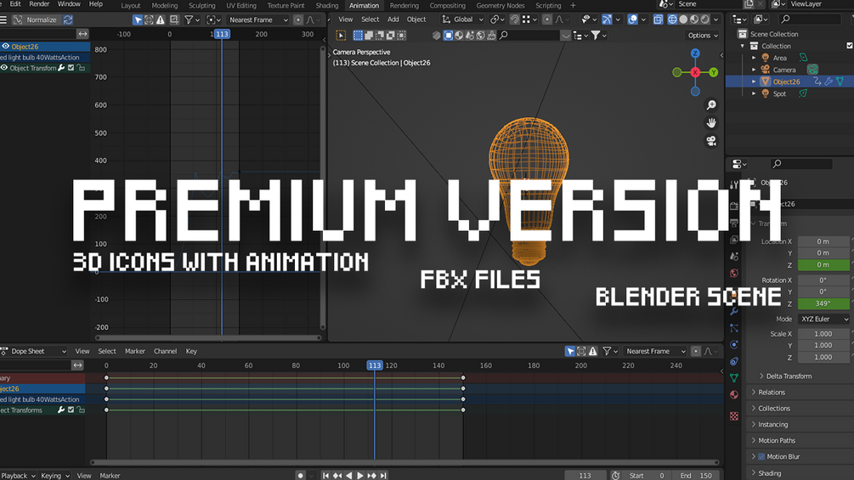Viewport: 854px width, 480px height.
Task: Open the World properties tab
Action: (734, 273)
